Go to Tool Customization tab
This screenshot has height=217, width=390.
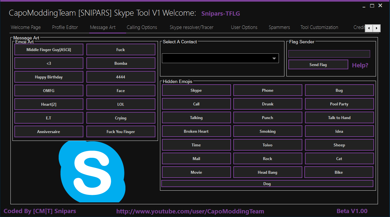319,27
